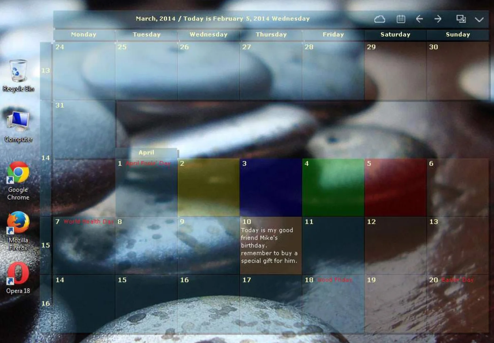494x343 pixels.
Task: Select the green-colored April 4 cell
Action: 333,187
